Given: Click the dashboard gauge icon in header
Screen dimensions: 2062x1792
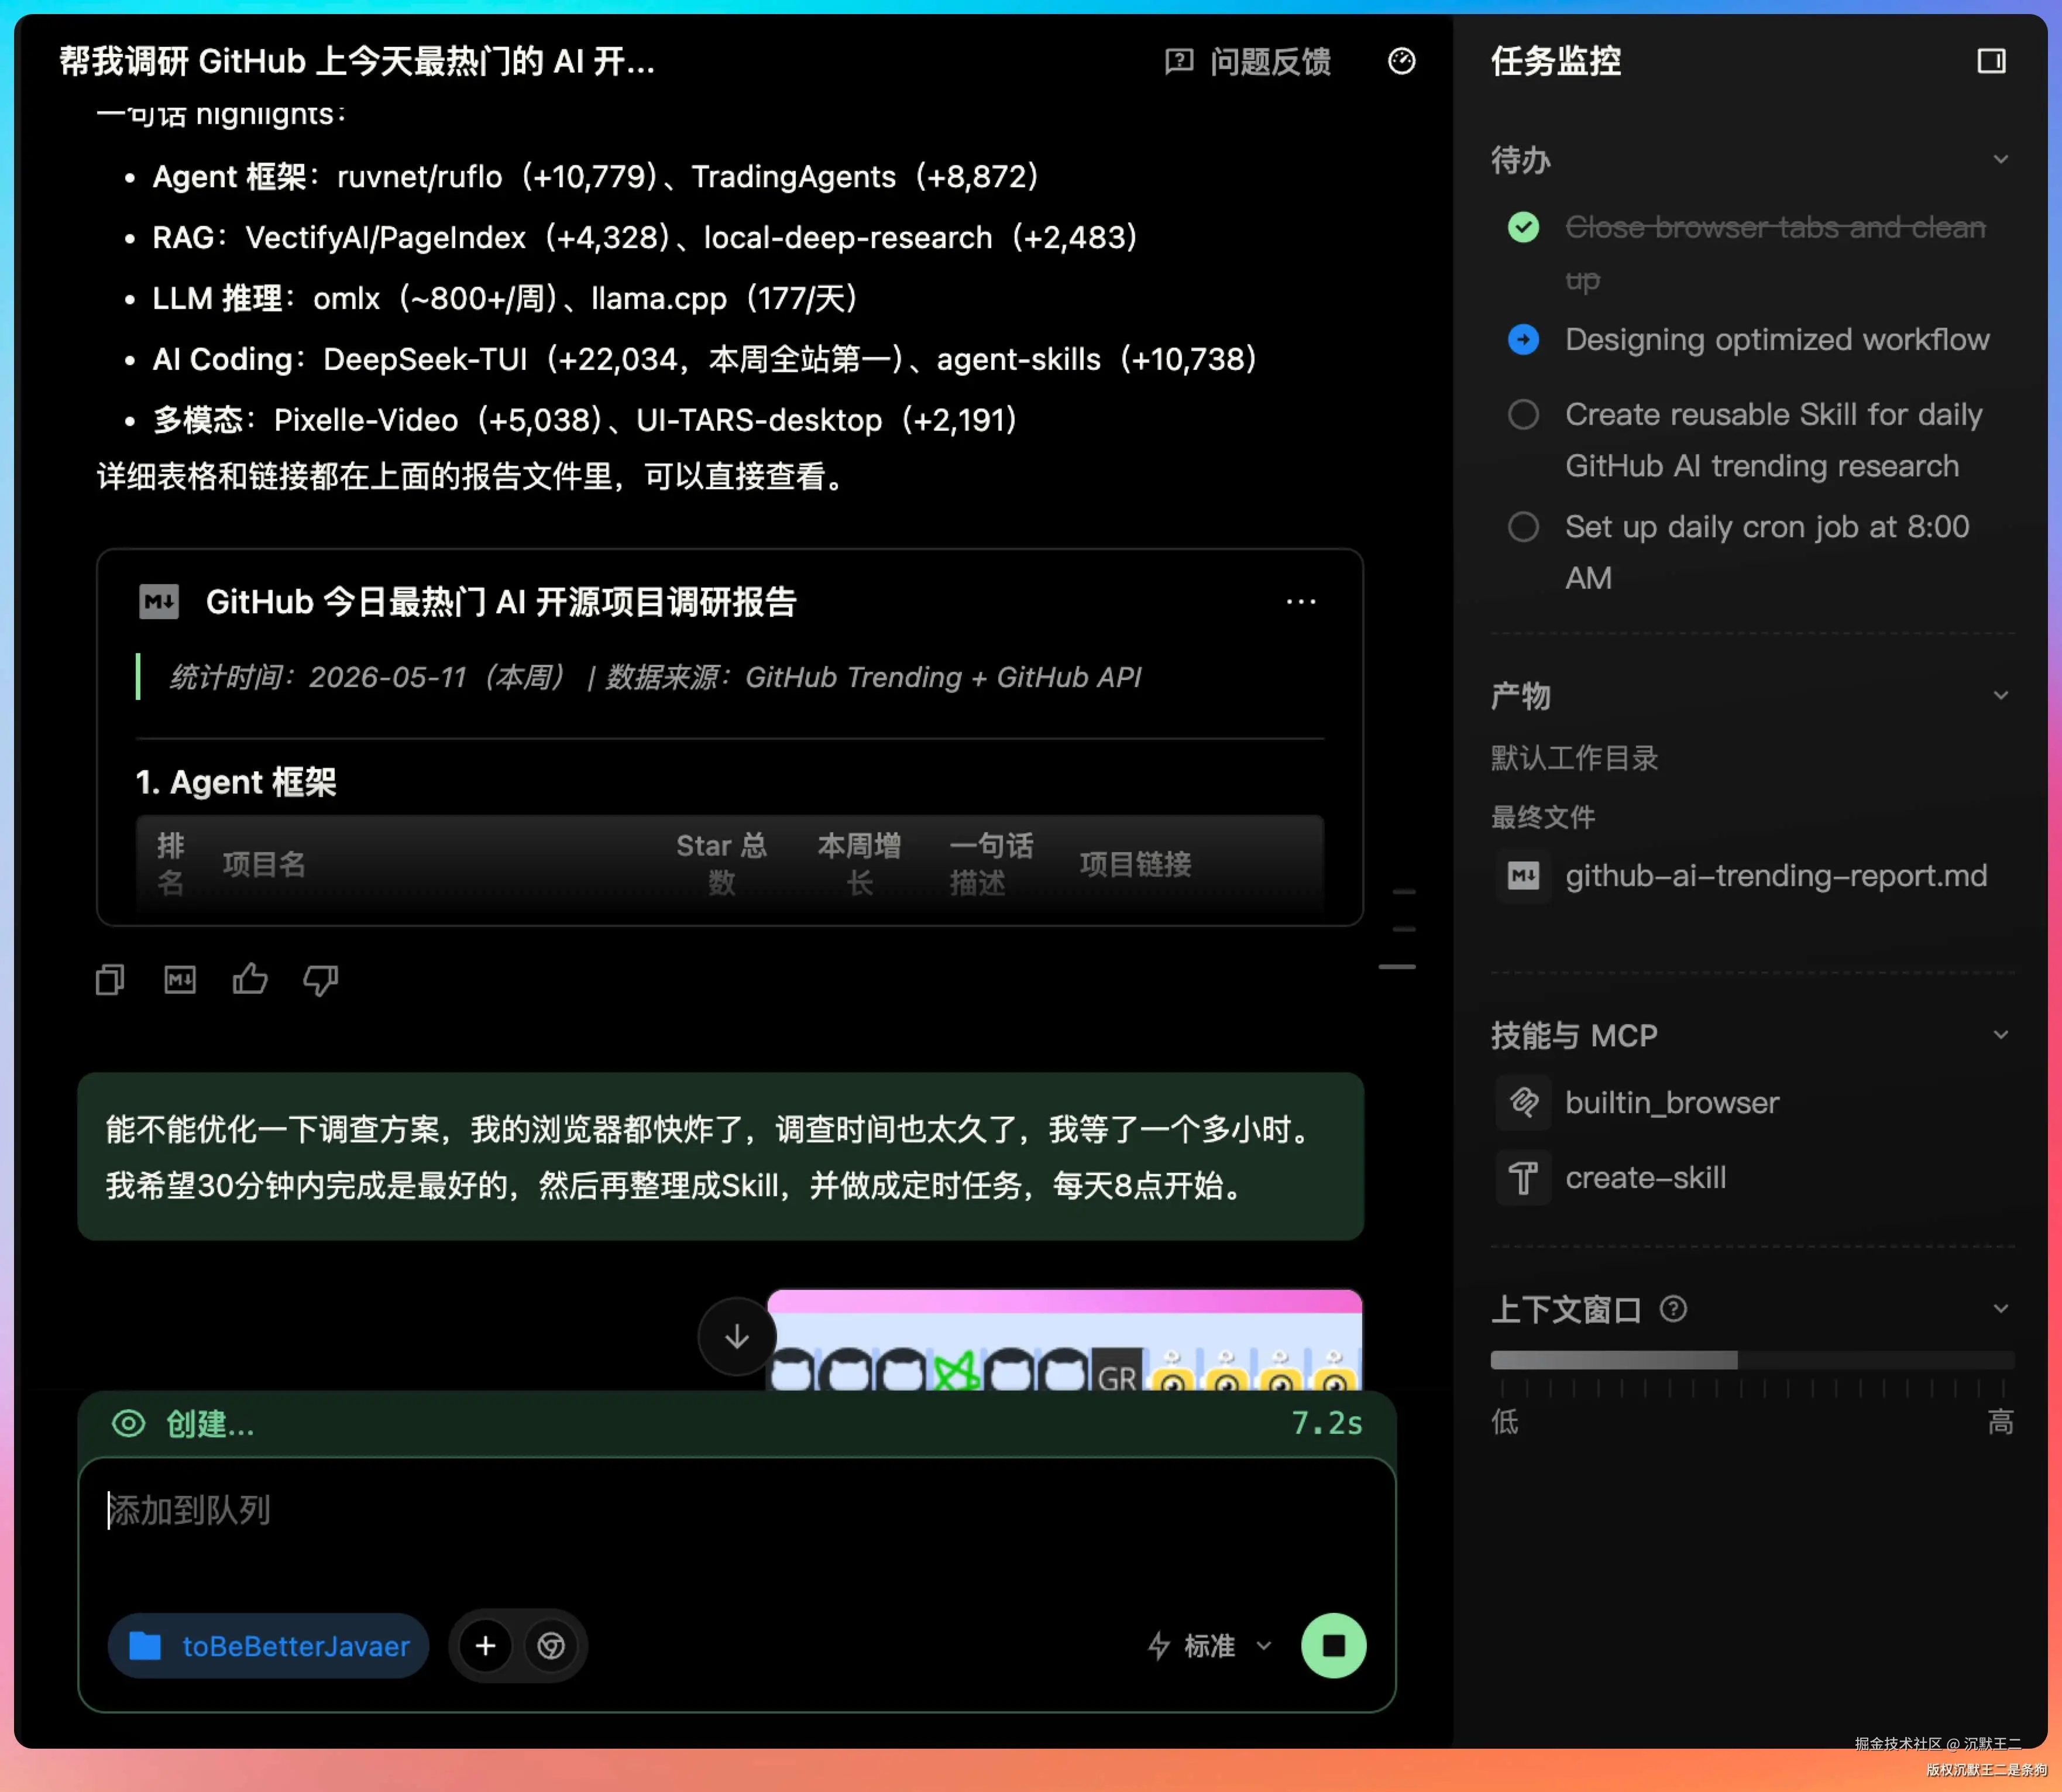Looking at the screenshot, I should pyautogui.click(x=1402, y=61).
